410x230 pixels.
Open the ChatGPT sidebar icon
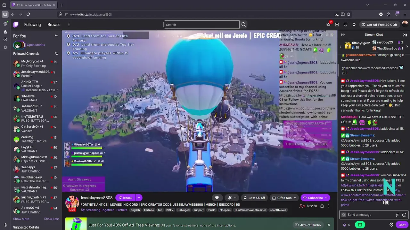point(5,24)
